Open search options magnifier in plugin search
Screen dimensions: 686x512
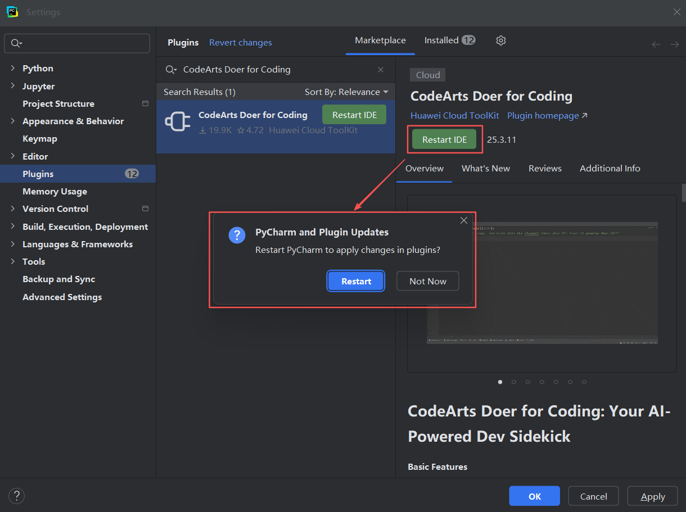tap(171, 70)
